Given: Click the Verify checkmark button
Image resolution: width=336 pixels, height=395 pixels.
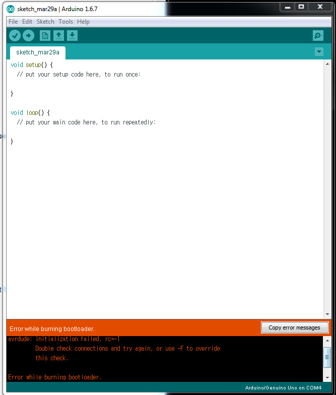Looking at the screenshot, I should coord(15,35).
